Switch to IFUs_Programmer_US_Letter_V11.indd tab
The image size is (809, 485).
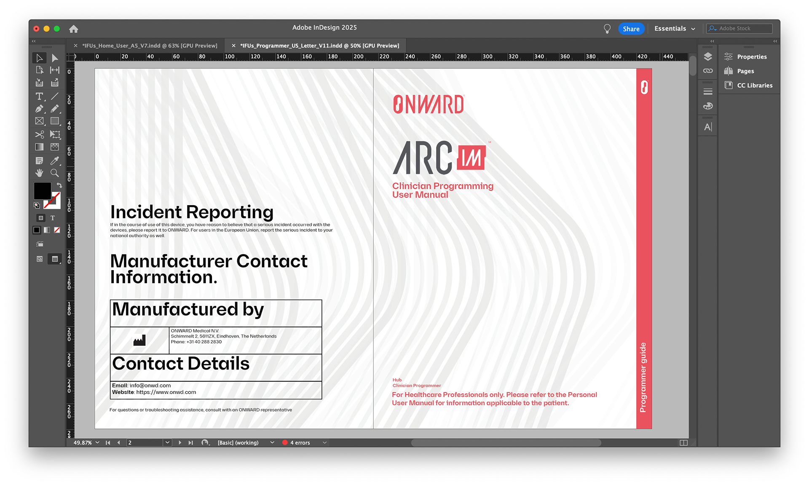pyautogui.click(x=319, y=46)
